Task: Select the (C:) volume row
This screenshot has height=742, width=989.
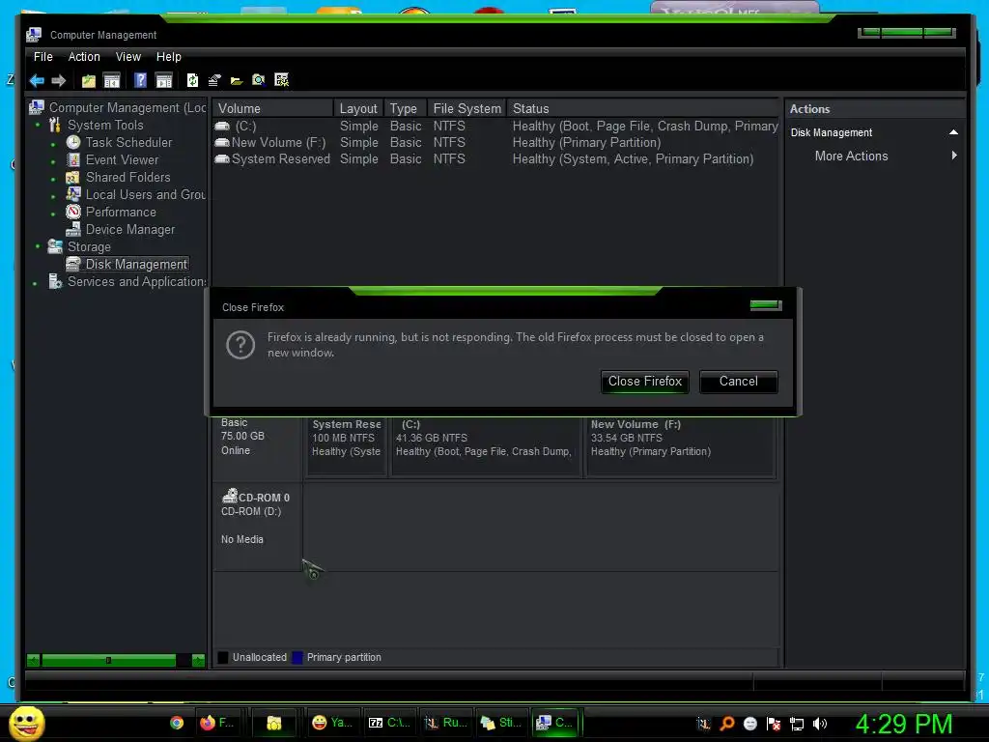Action: pyautogui.click(x=495, y=127)
